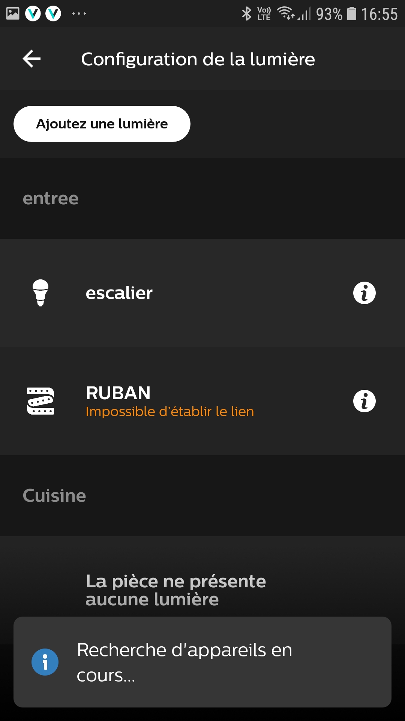Tap the escalier bulb icon

(x=40, y=293)
